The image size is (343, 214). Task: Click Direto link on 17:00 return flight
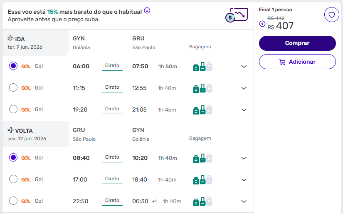point(112,179)
